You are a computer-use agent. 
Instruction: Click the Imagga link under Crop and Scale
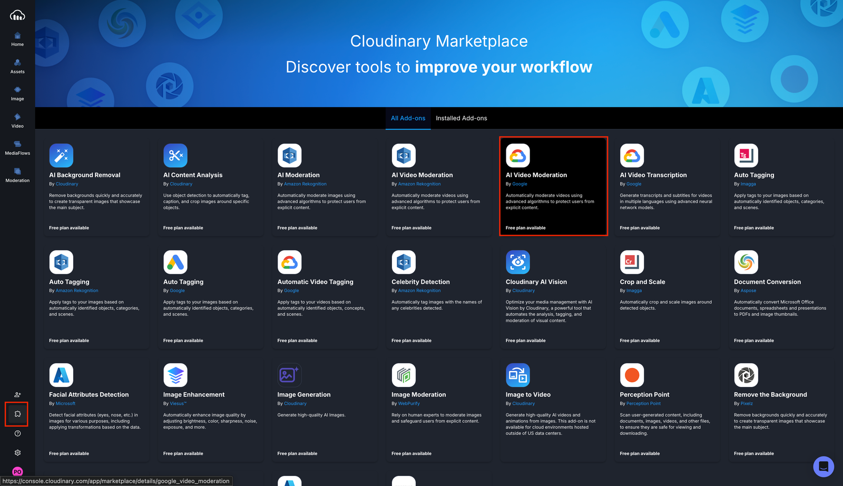pyautogui.click(x=634, y=290)
